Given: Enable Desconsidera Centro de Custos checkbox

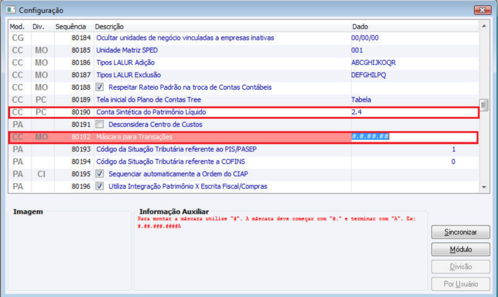Looking at the screenshot, I should [99, 124].
